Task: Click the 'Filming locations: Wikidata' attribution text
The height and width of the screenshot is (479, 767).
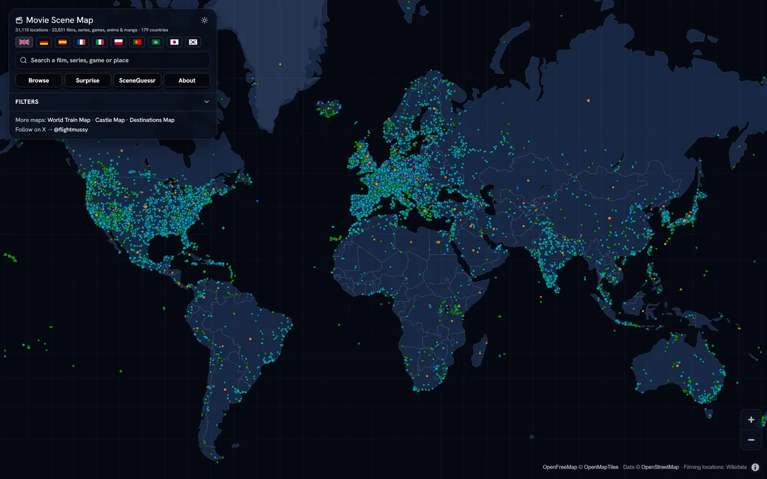Action: (x=715, y=467)
